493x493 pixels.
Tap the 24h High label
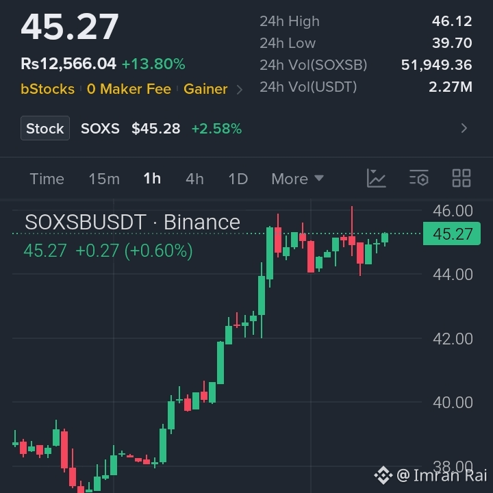(x=290, y=21)
